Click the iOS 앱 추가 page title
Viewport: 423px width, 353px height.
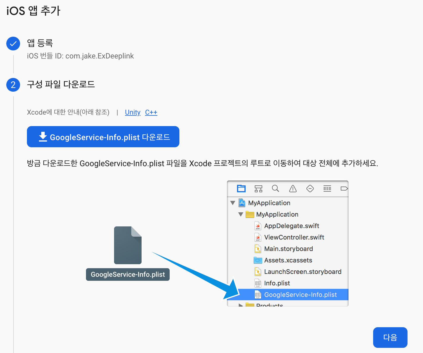coord(33,11)
